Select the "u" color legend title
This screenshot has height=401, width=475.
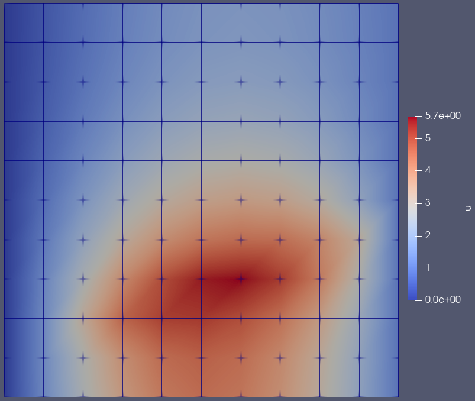pos(468,208)
